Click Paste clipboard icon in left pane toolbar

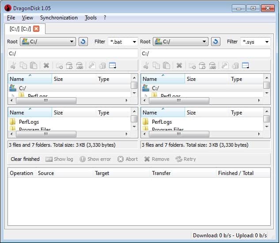(x=34, y=65)
